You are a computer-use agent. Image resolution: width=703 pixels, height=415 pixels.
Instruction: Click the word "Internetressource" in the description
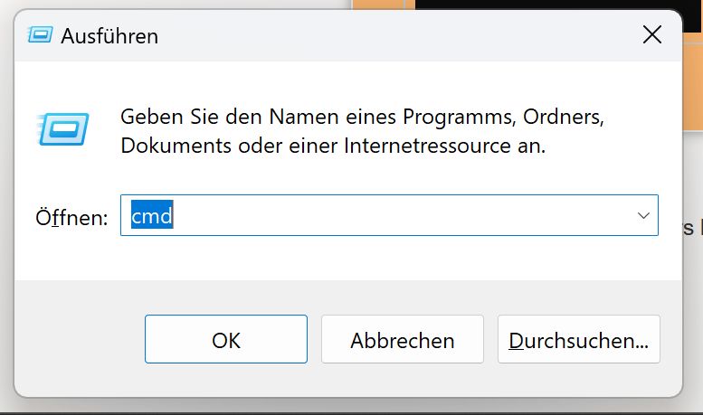tap(423, 146)
